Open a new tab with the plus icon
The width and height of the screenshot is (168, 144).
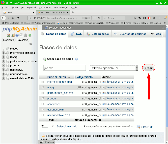[x=73, y=12]
